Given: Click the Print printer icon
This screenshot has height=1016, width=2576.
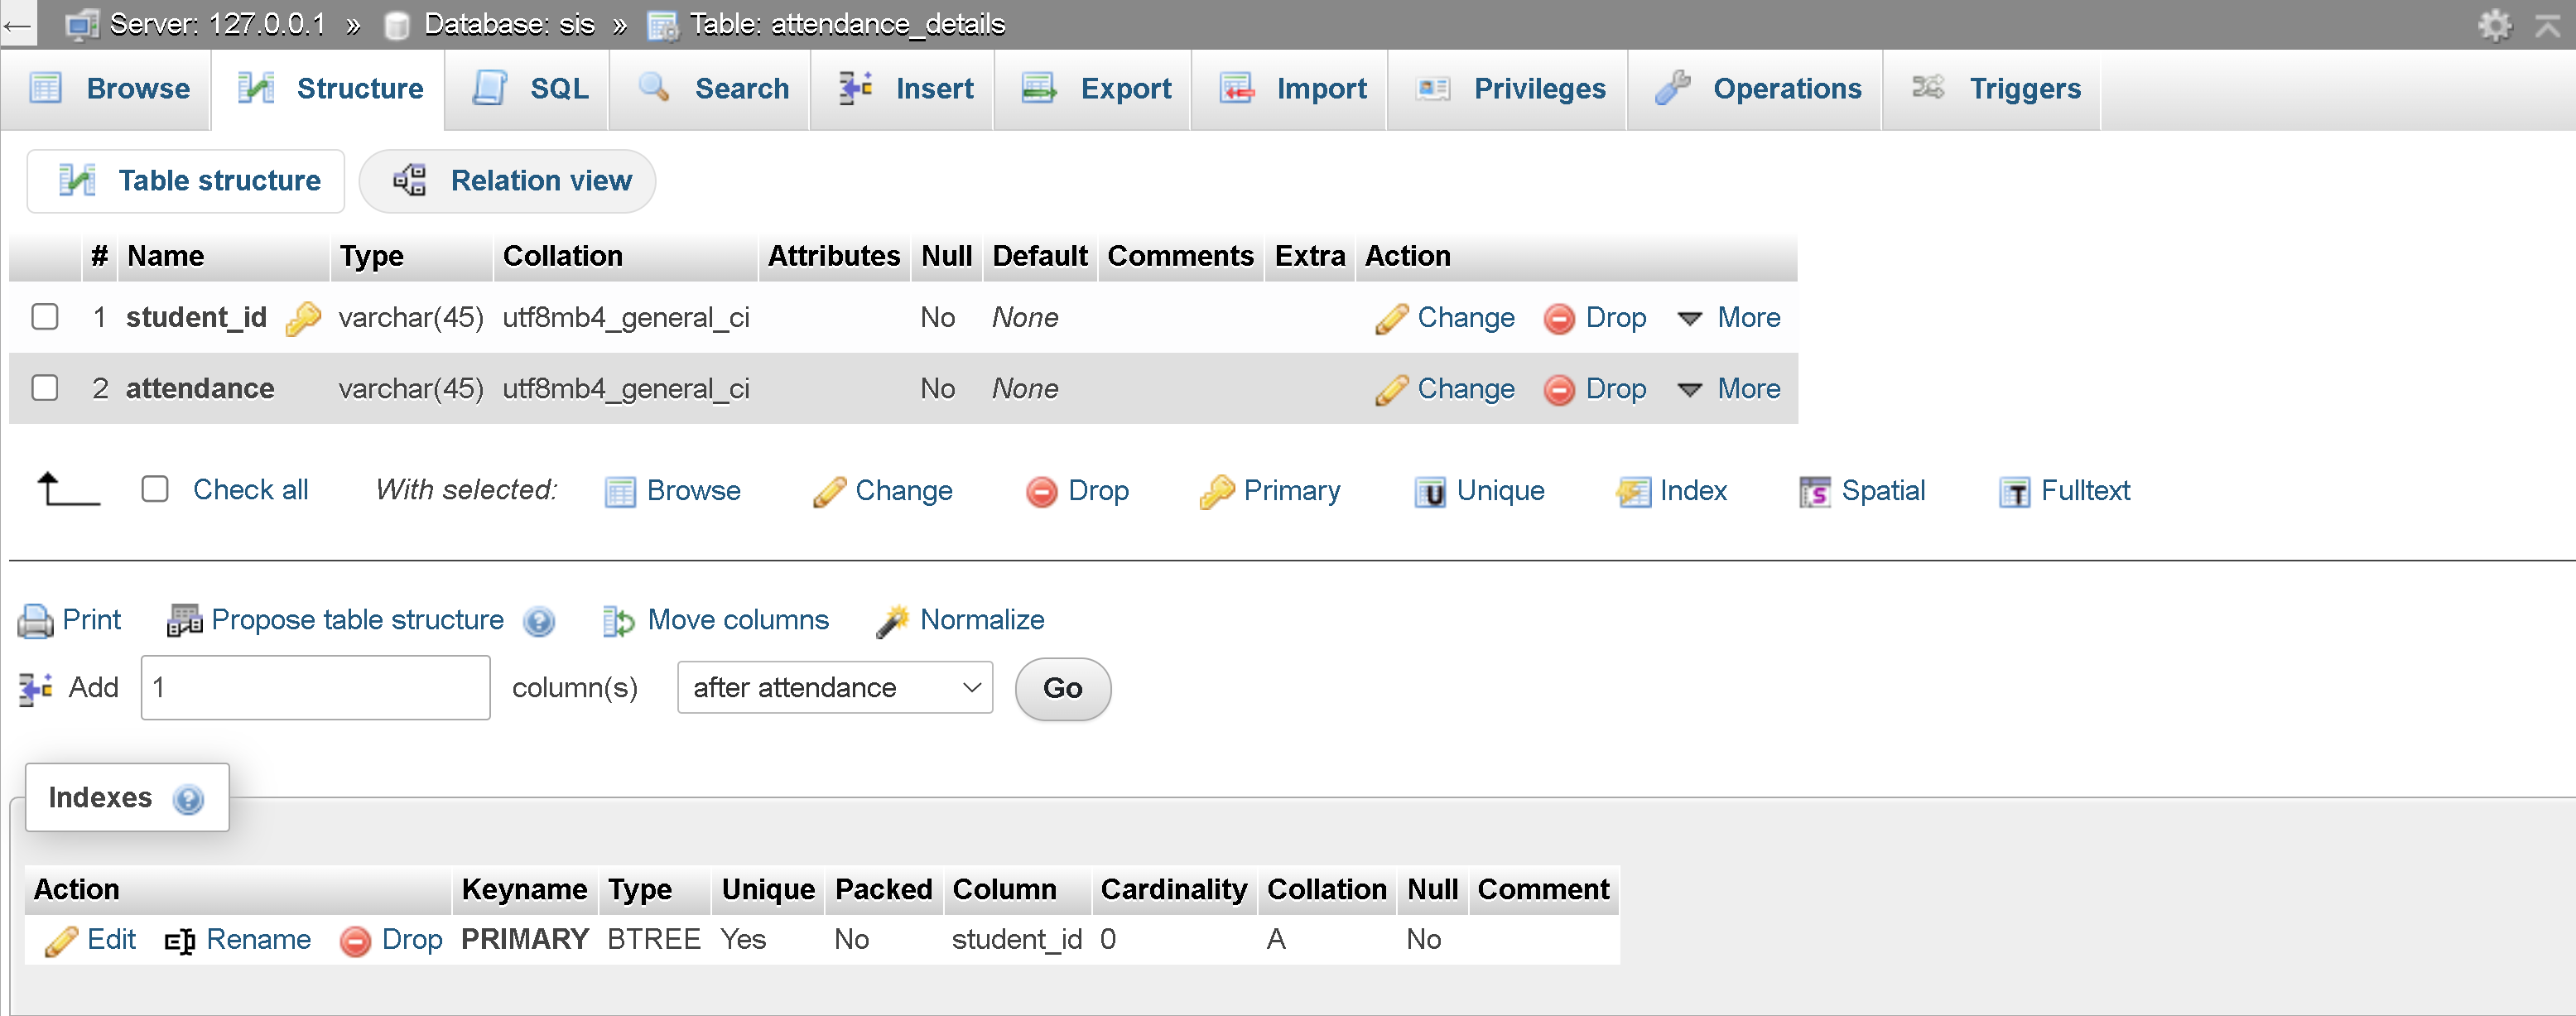Looking at the screenshot, I should [35, 621].
